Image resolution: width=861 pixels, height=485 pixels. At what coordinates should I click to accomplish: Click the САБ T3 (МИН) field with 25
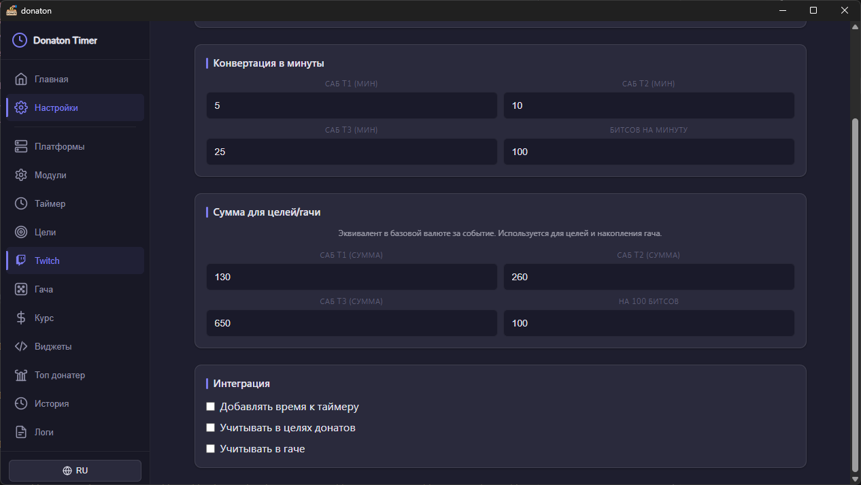tap(352, 152)
